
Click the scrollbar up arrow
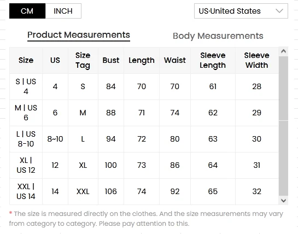click(x=283, y=51)
